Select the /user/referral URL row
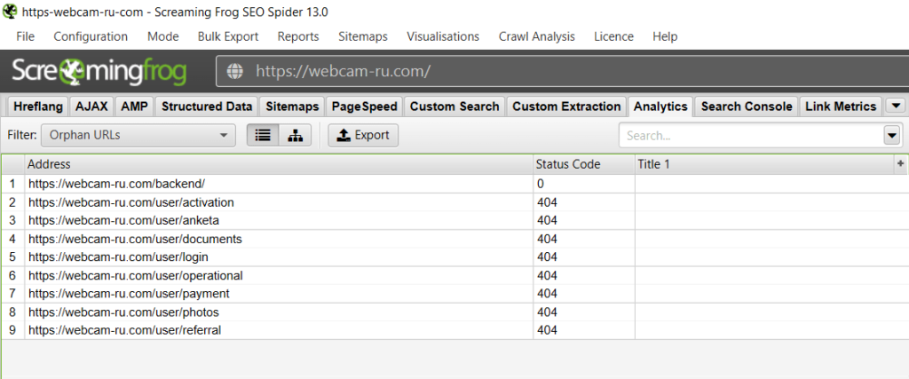The height and width of the screenshot is (379, 909). [454, 330]
